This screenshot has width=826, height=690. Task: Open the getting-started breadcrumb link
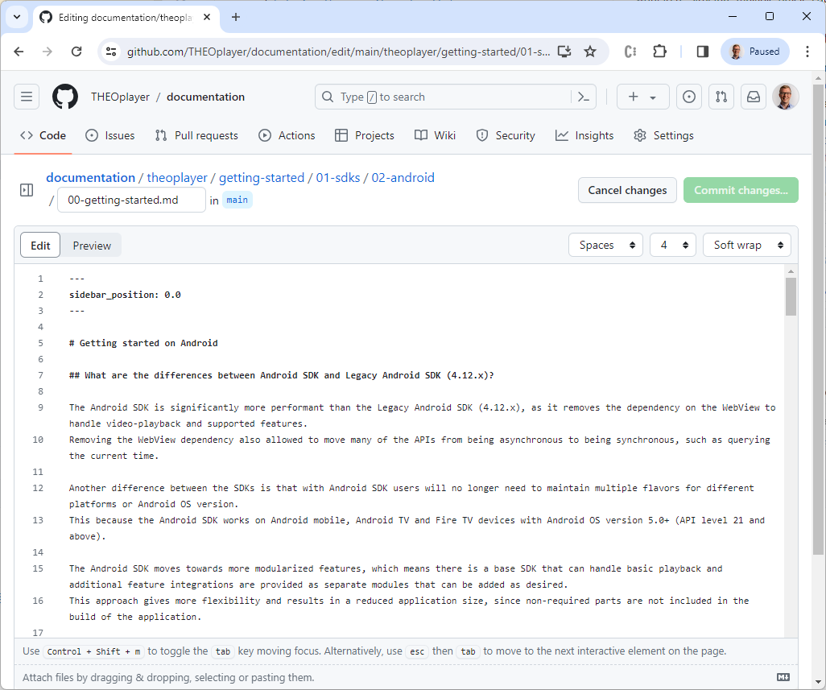click(x=262, y=177)
